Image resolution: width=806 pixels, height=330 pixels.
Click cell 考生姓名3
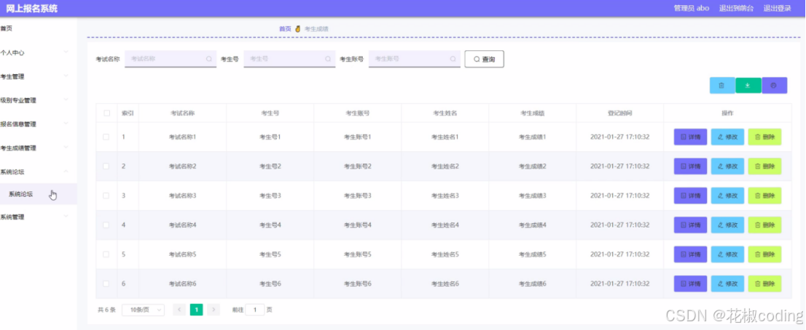point(445,196)
